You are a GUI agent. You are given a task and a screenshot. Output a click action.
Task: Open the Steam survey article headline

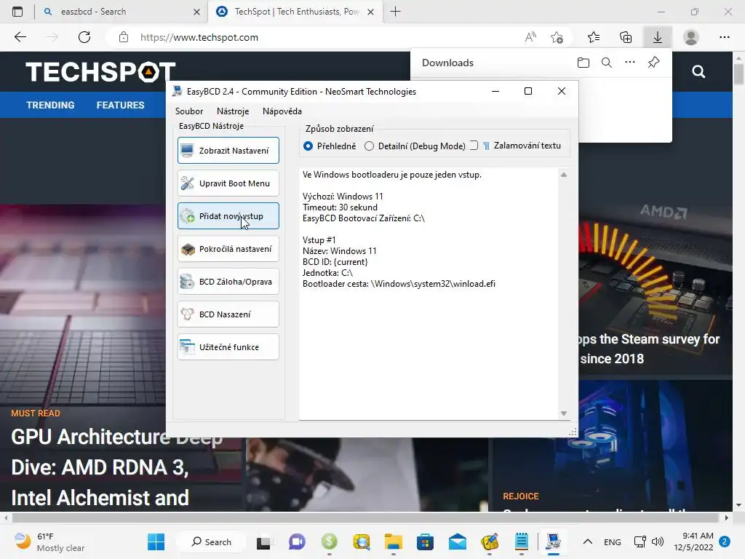(x=650, y=349)
